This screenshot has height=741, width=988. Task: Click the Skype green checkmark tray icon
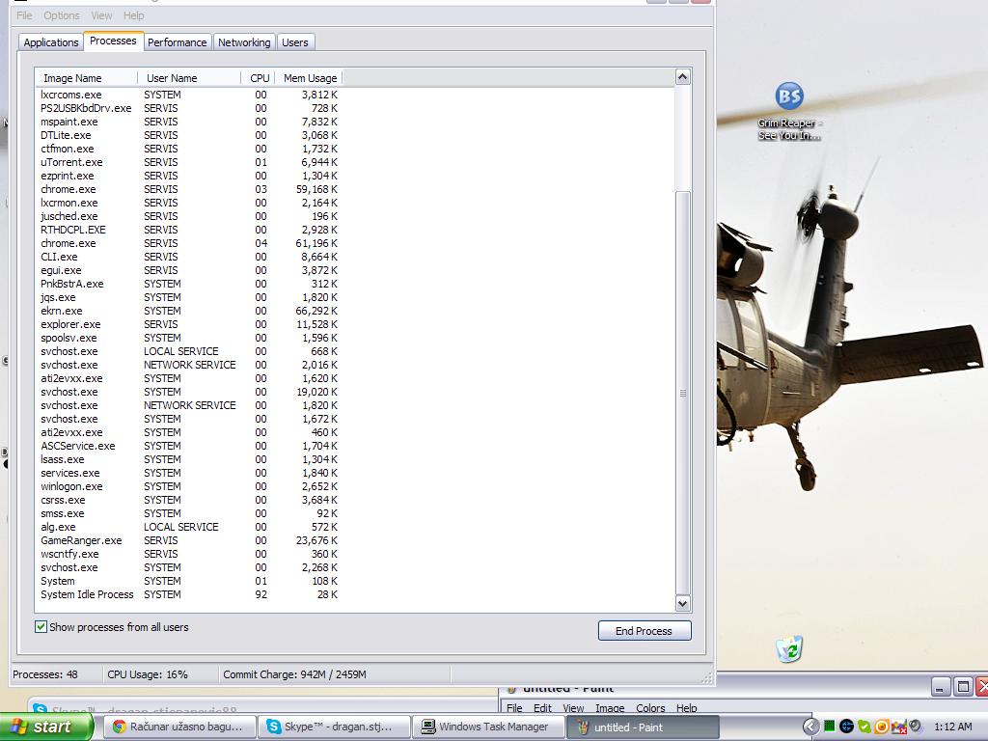864,727
